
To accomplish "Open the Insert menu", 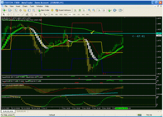I will click(x=18, y=6).
